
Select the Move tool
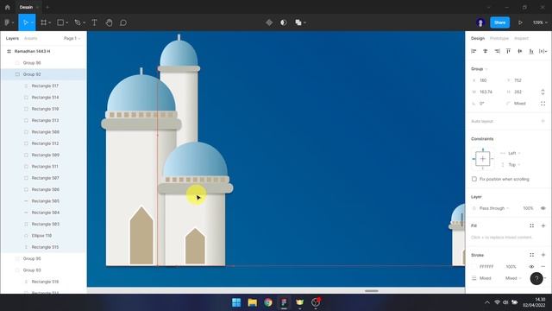[25, 22]
